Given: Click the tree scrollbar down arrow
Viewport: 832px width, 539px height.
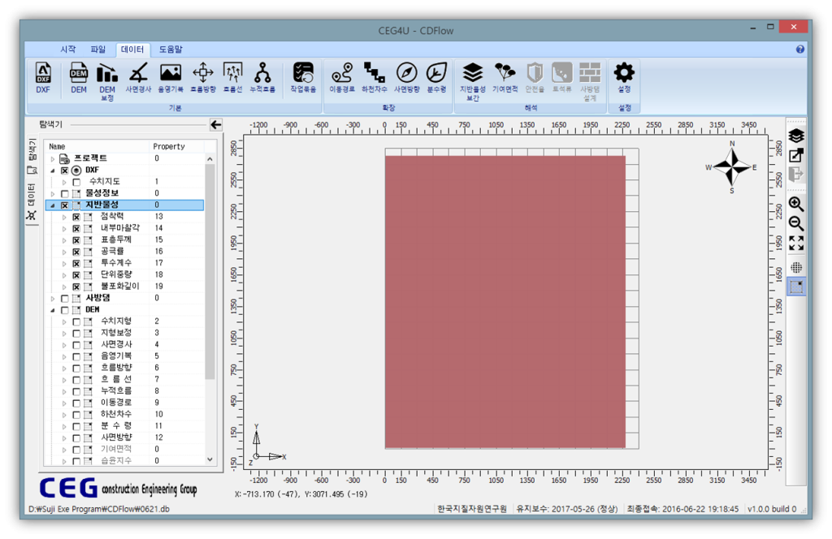Looking at the screenshot, I should coord(210,459).
